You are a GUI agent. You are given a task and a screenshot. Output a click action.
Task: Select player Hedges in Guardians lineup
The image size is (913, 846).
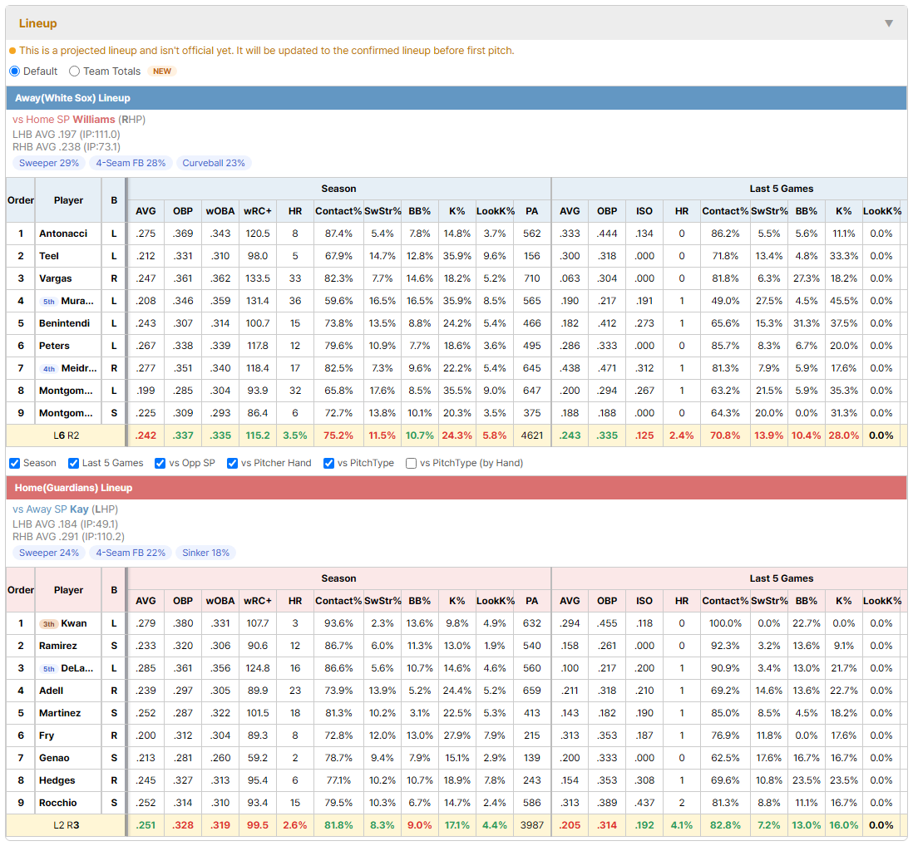click(x=57, y=780)
